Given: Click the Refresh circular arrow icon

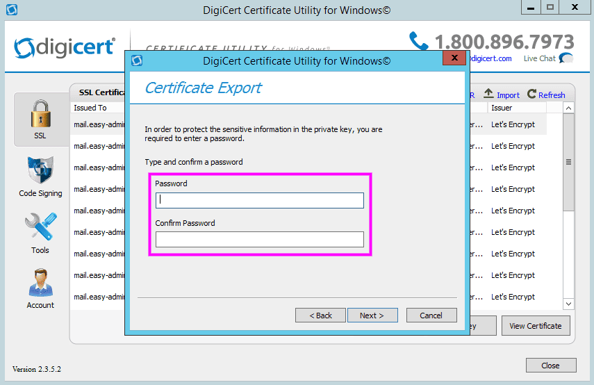Looking at the screenshot, I should 531,94.
